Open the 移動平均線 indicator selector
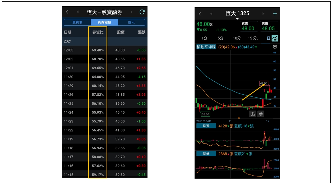The height and width of the screenshot is (185, 332). point(206,47)
